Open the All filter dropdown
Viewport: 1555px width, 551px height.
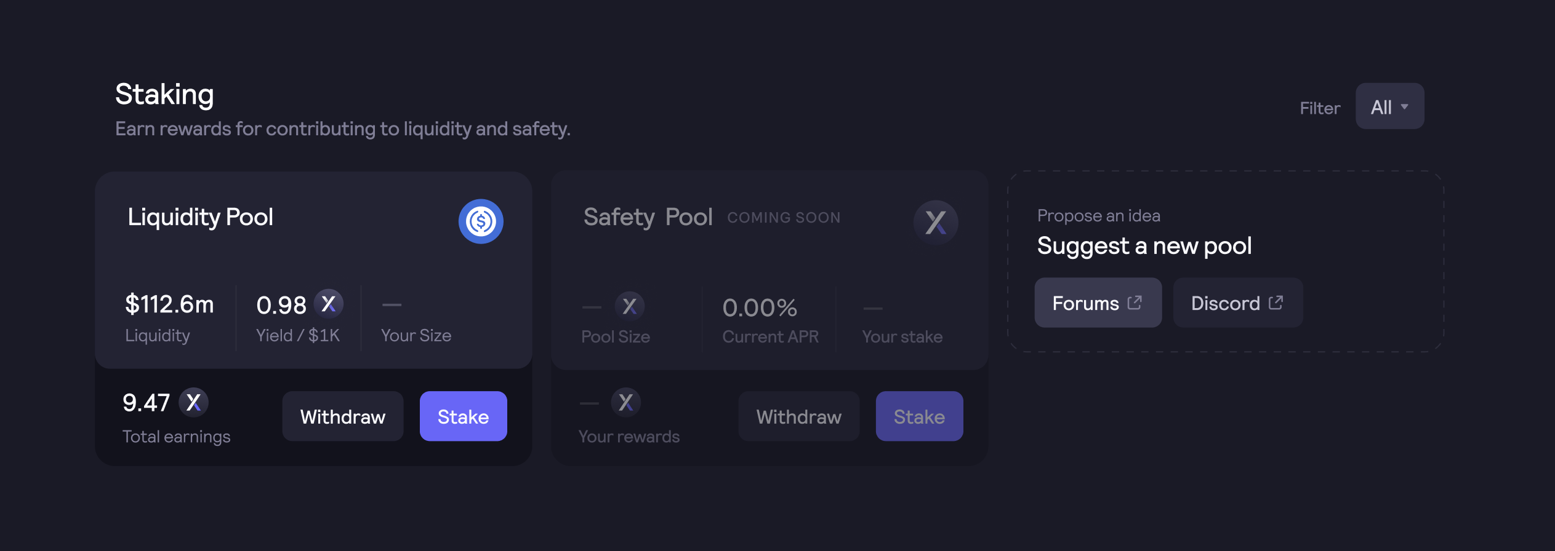[1389, 106]
